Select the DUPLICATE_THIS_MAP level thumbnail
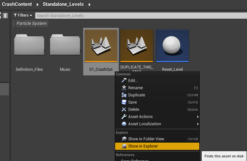Viewport: 247px width, 161px height. pyautogui.click(x=137, y=46)
